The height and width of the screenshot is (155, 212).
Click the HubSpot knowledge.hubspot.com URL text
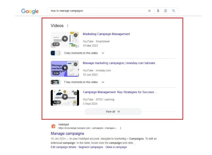[x=88, y=128]
